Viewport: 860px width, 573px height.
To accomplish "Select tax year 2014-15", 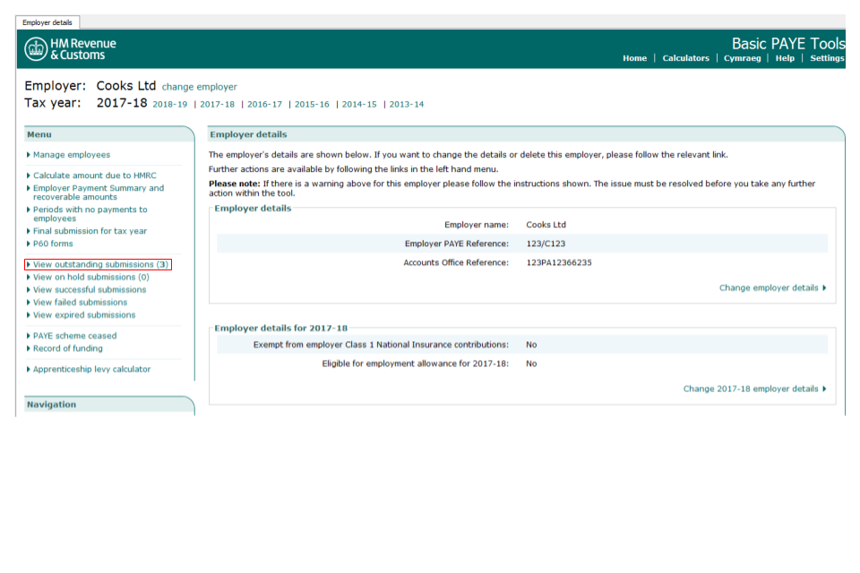I will pos(359,104).
